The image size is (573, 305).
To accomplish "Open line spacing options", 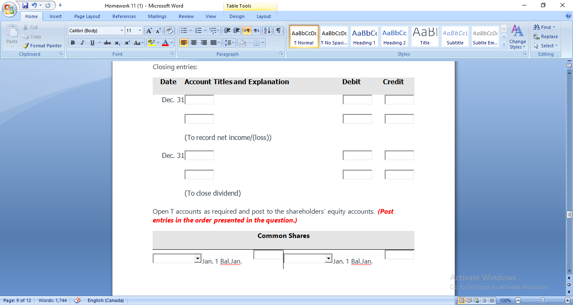I will click(229, 43).
